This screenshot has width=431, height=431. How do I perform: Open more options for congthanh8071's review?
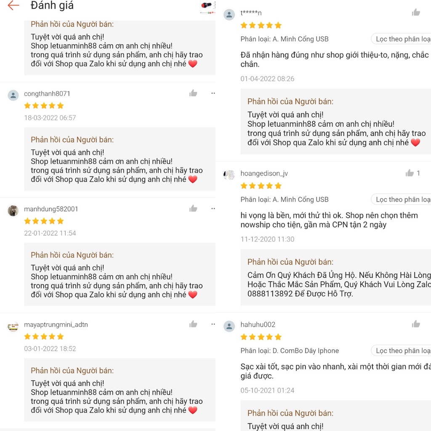tap(213, 93)
